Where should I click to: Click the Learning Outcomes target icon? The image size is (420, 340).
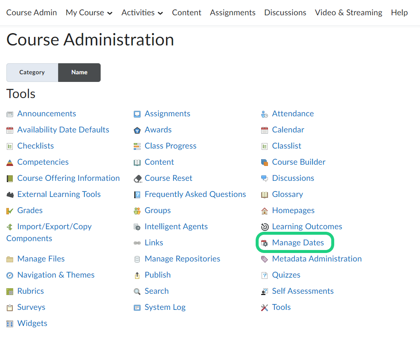click(x=265, y=227)
